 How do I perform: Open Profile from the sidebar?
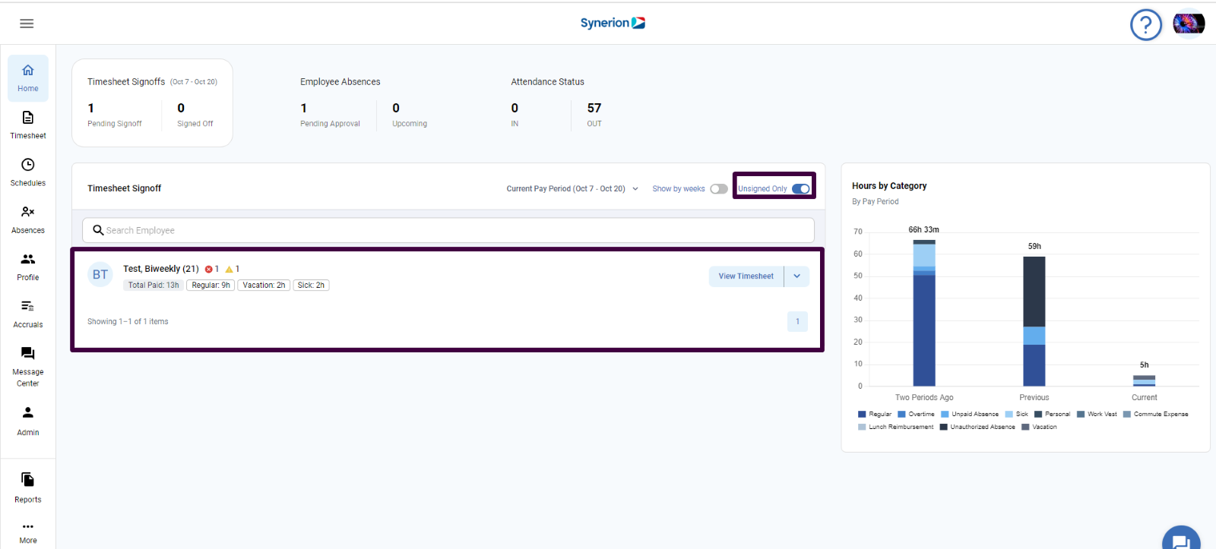point(28,267)
